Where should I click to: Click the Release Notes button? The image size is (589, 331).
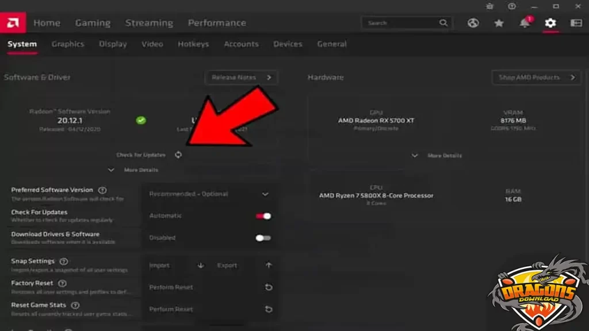coord(241,78)
